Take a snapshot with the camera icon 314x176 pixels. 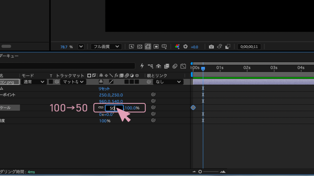211,47
